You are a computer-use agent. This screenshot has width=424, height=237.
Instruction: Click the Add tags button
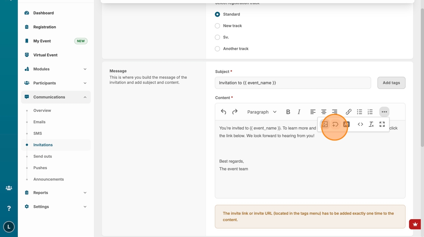click(x=391, y=83)
